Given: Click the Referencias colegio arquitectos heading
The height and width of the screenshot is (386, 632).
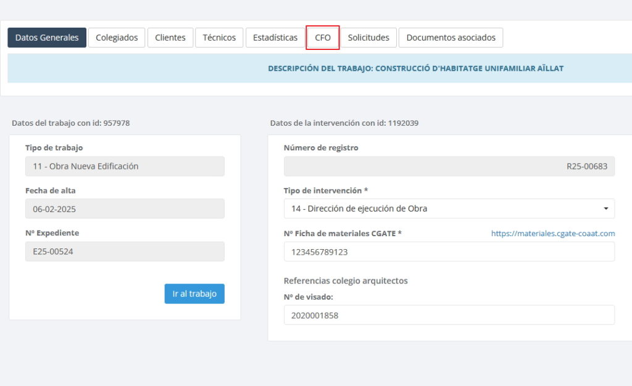Looking at the screenshot, I should pyautogui.click(x=346, y=281).
